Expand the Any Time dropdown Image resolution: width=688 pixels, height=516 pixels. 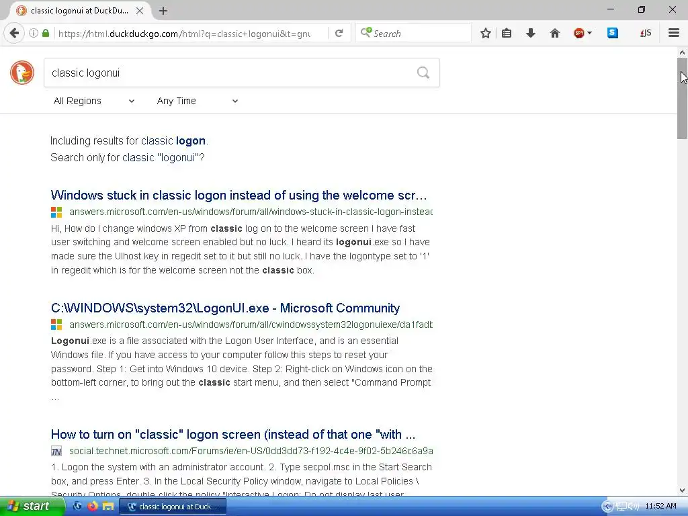tap(198, 101)
